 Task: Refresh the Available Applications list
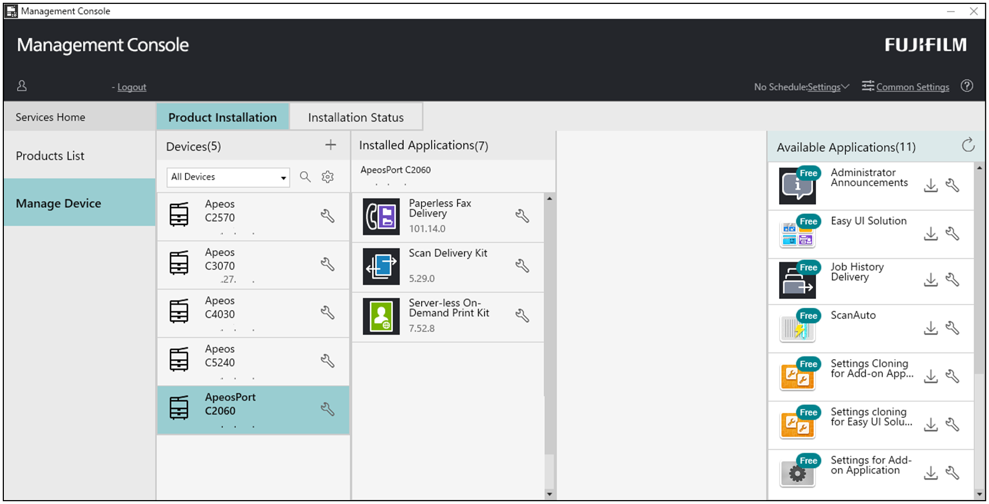[968, 145]
